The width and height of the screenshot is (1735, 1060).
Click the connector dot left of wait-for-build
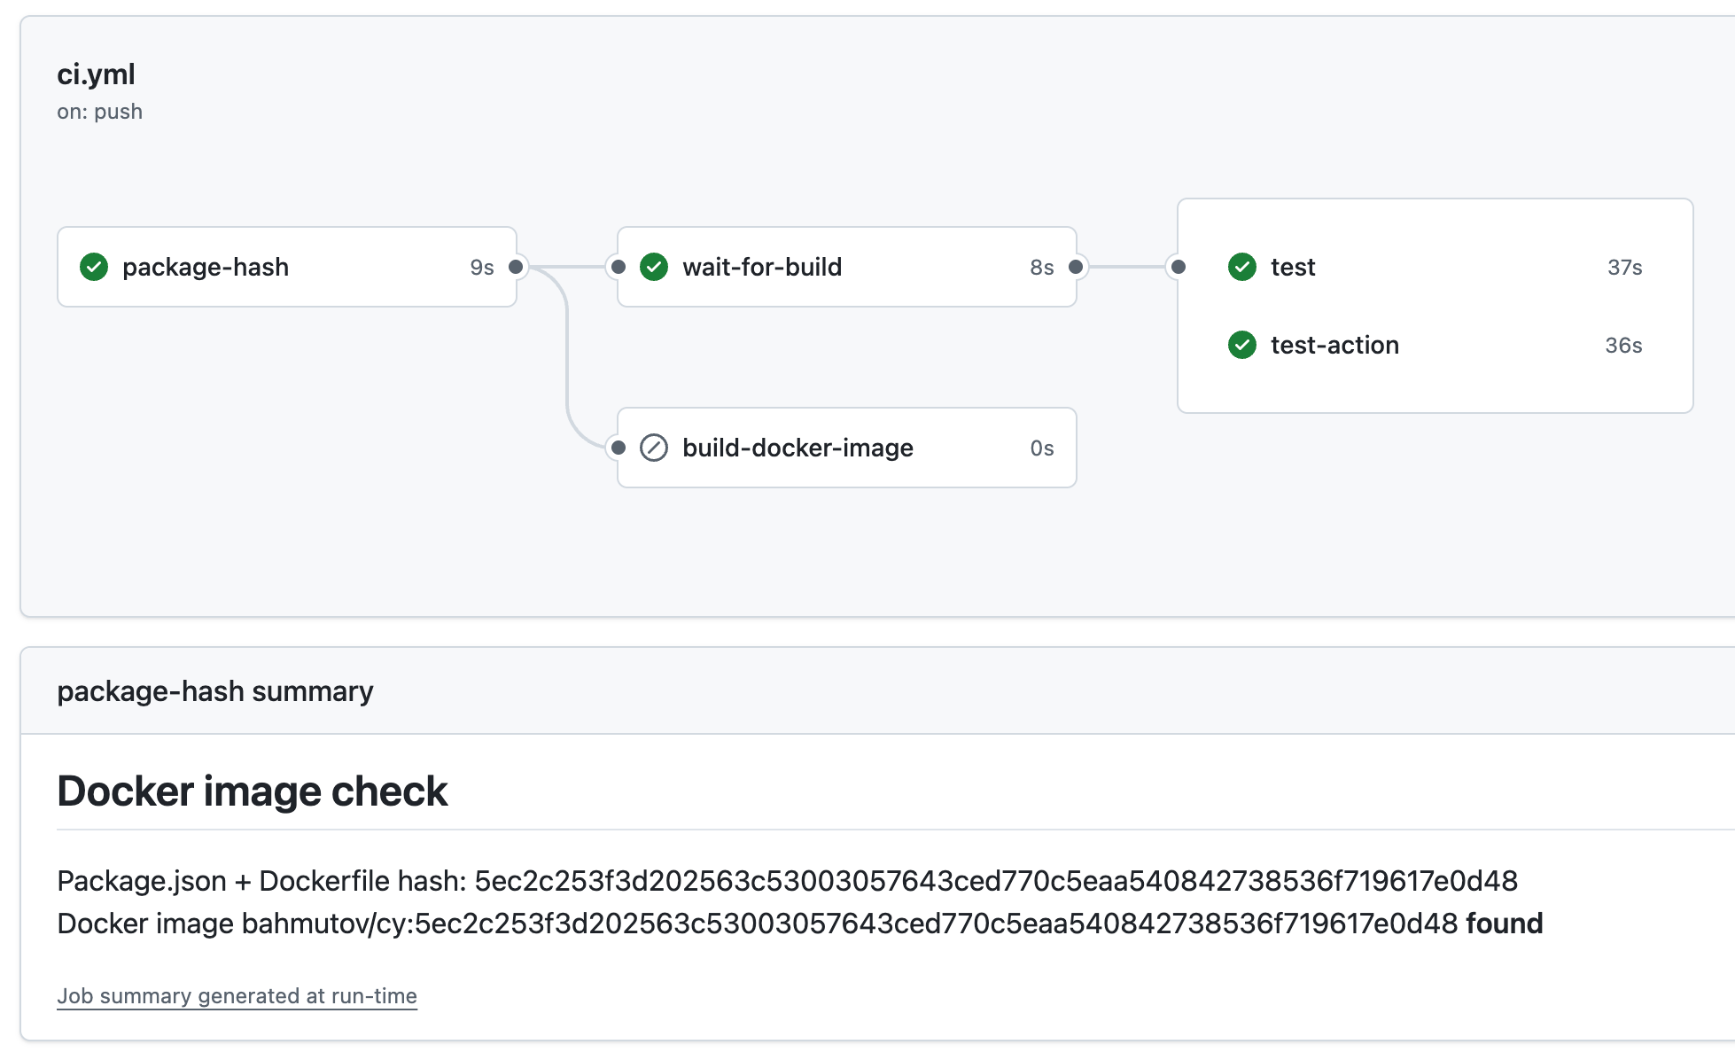(617, 266)
